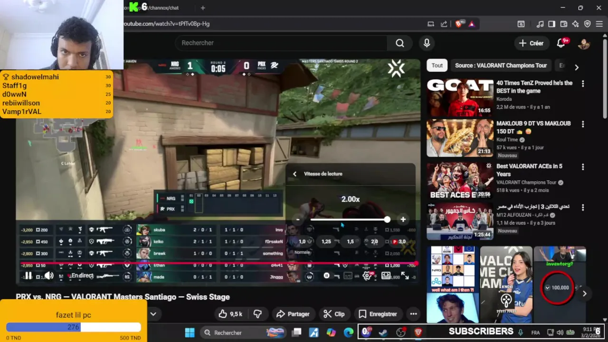This screenshot has width=608, height=342.
Task: Select the Tout filter chip
Action: tap(437, 66)
